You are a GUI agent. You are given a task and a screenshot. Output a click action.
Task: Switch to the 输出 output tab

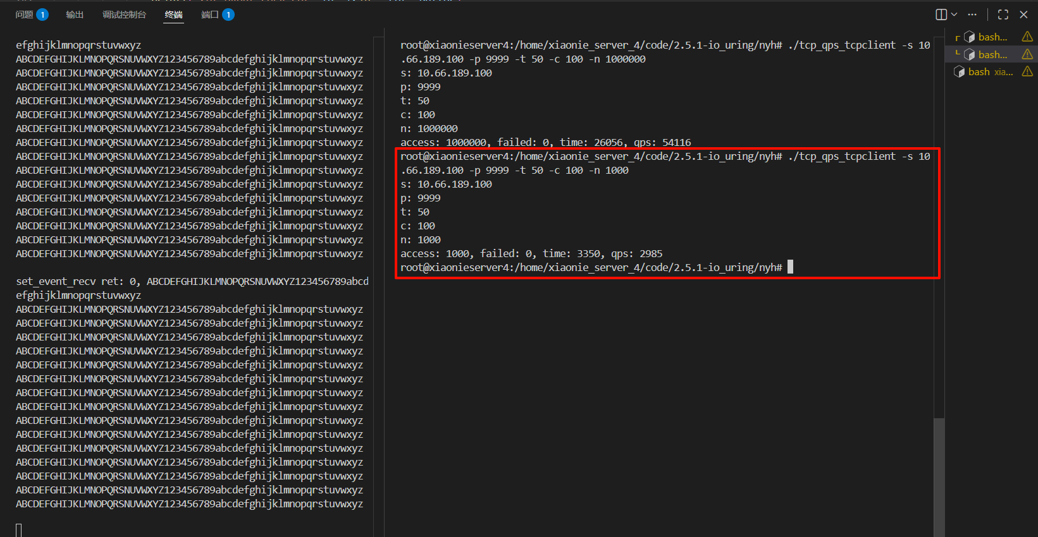75,15
